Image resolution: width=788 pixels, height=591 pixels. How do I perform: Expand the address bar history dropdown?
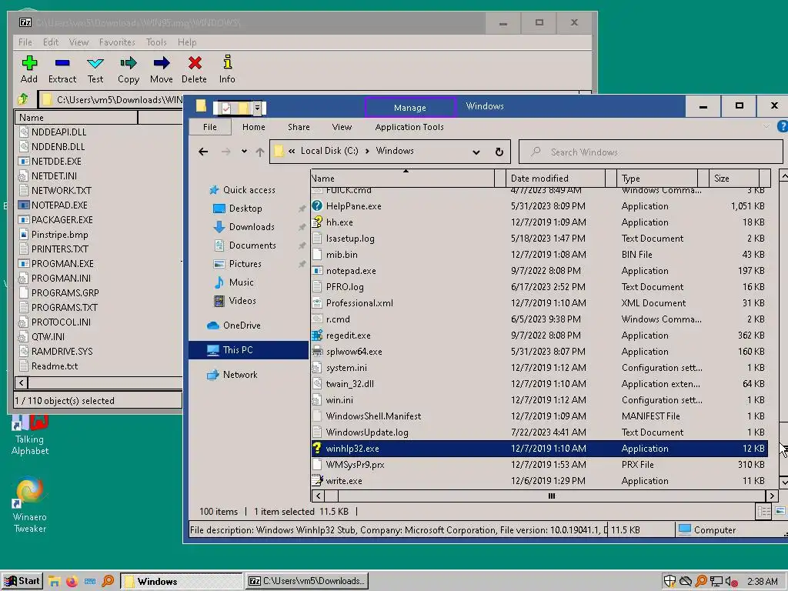476,152
